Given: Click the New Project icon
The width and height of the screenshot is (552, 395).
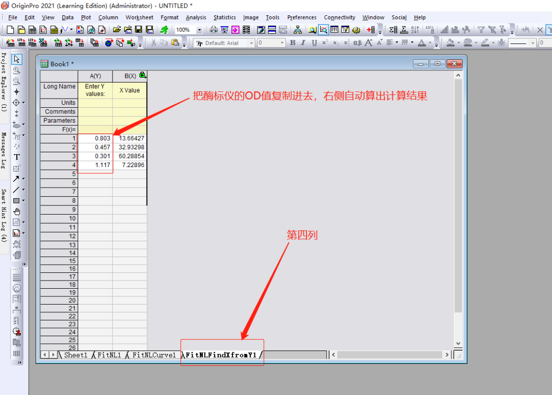Looking at the screenshot, I should pos(9,30).
